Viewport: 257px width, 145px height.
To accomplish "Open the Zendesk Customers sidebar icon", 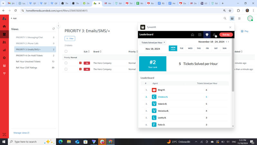I will tap(5, 42).
